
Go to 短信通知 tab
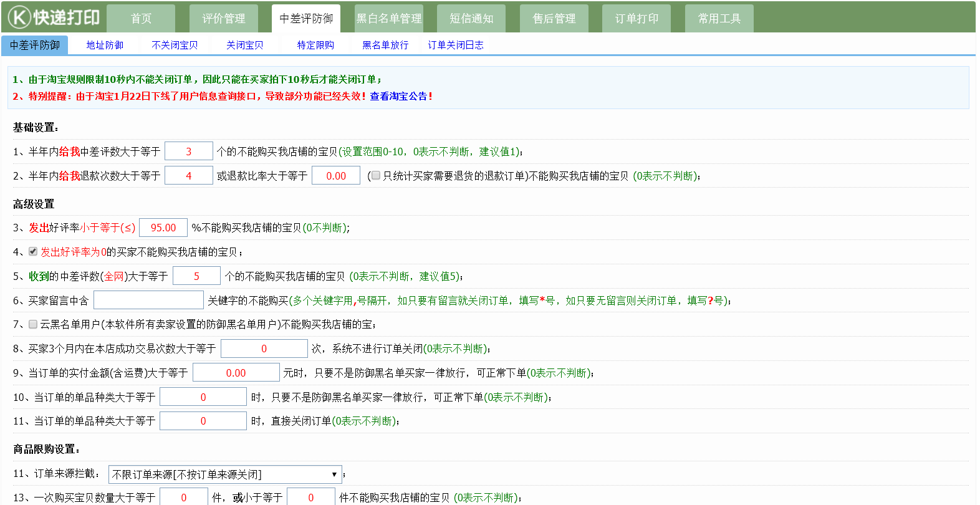click(x=471, y=18)
